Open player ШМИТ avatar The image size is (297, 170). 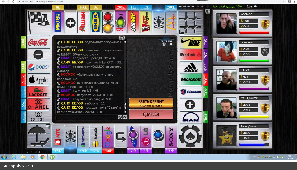click(226, 79)
